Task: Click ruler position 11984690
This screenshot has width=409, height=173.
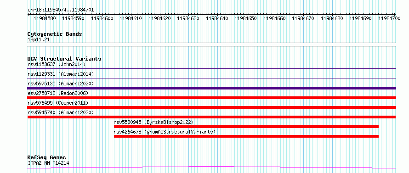Action: pos(360,18)
